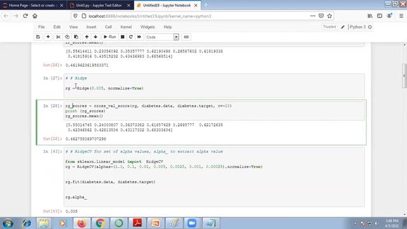Cut selected cells with scissors icon
This screenshot has width=407, height=229.
(58, 37)
